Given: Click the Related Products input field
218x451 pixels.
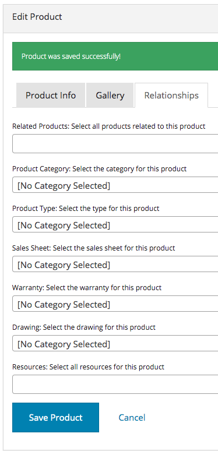Looking at the screenshot, I should (115, 145).
